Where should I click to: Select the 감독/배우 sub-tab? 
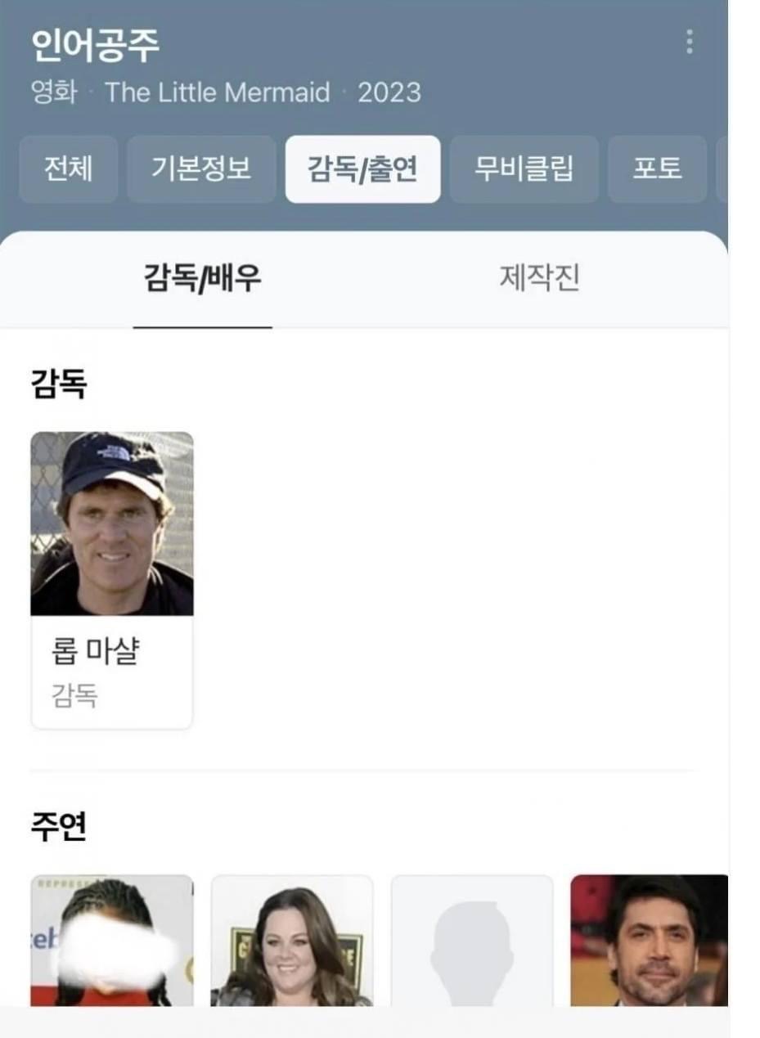202,279
